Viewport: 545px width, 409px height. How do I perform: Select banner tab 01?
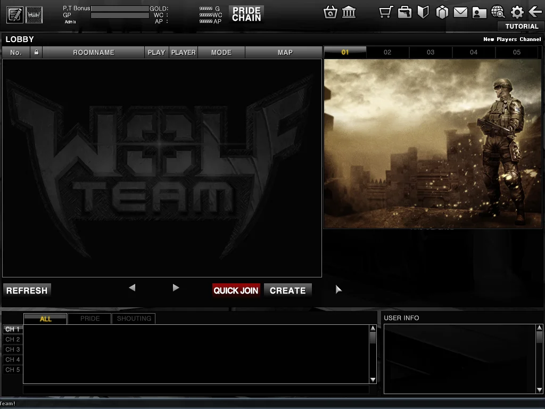345,52
